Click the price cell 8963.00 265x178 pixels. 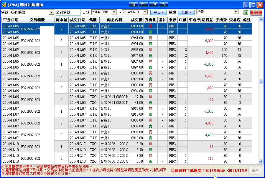(137, 50)
